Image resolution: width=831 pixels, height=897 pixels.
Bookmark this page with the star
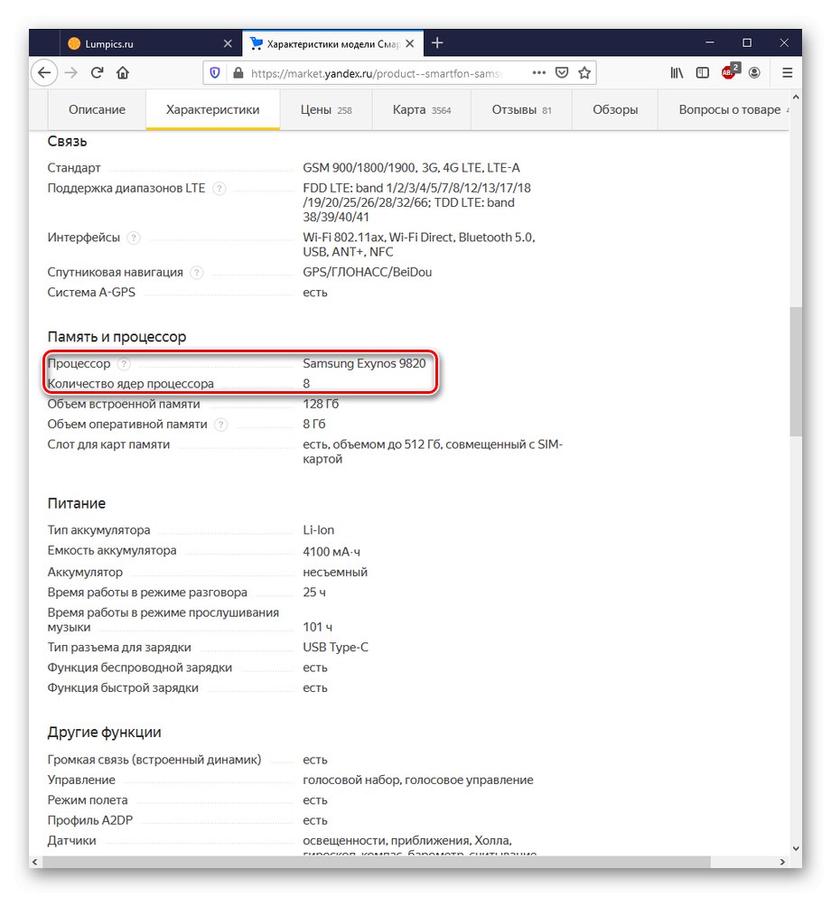(584, 72)
